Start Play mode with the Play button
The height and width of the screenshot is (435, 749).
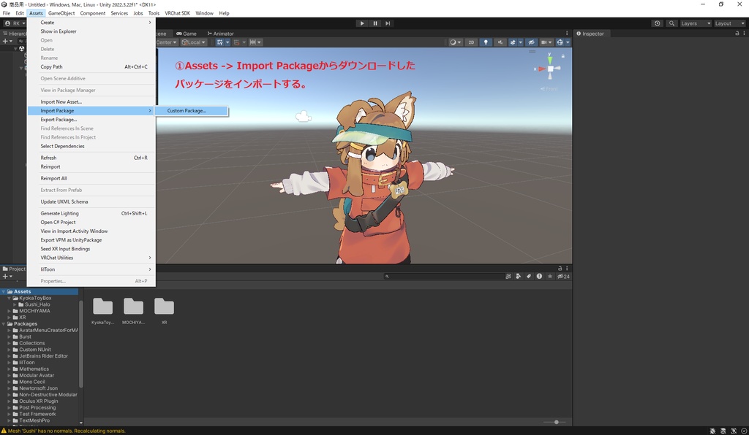click(x=362, y=23)
